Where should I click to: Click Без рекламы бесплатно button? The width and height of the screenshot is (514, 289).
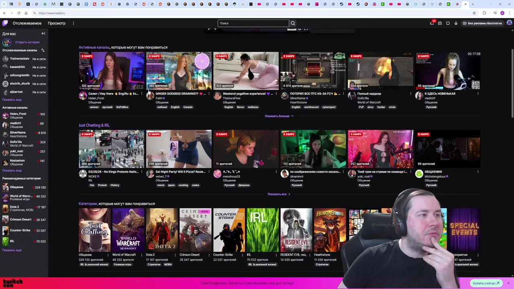click(x=482, y=23)
